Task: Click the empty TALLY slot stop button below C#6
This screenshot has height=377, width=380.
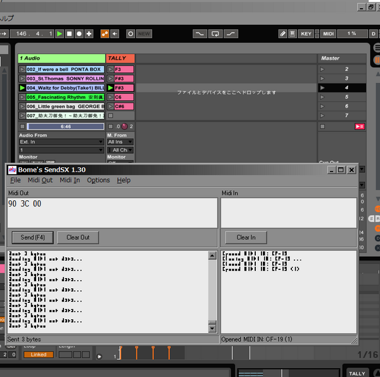Action: (x=110, y=116)
